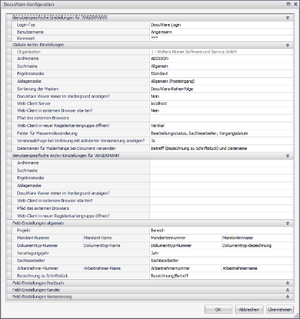The image size is (300, 319).
Task: Select the Dokumenttyp-Name label
Action: point(102,246)
